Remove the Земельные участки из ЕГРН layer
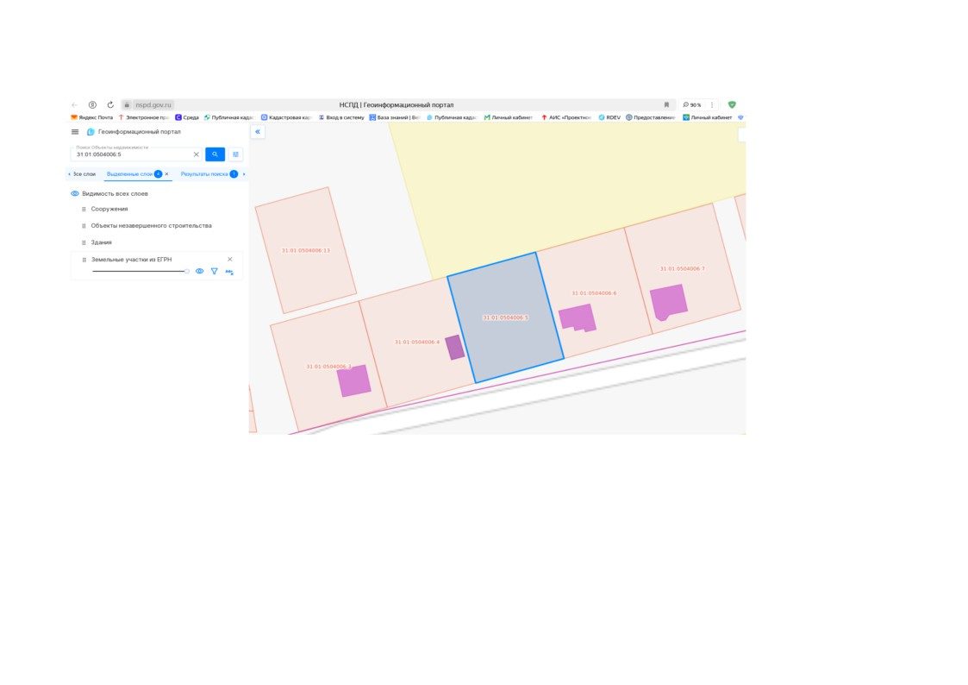This screenshot has height=685, width=968. click(x=229, y=260)
